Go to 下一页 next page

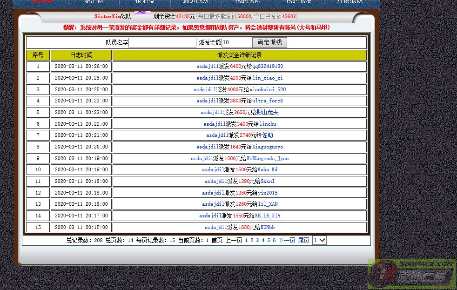coord(287,241)
